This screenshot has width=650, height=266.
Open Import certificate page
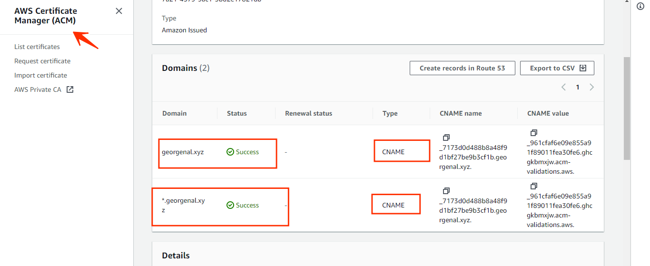click(x=40, y=75)
